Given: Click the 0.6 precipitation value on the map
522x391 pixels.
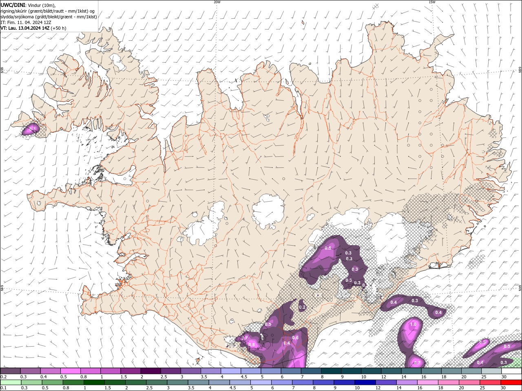Looking at the screenshot, I should pos(295,338).
